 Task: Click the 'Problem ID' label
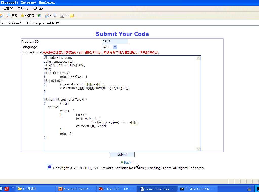(30, 42)
